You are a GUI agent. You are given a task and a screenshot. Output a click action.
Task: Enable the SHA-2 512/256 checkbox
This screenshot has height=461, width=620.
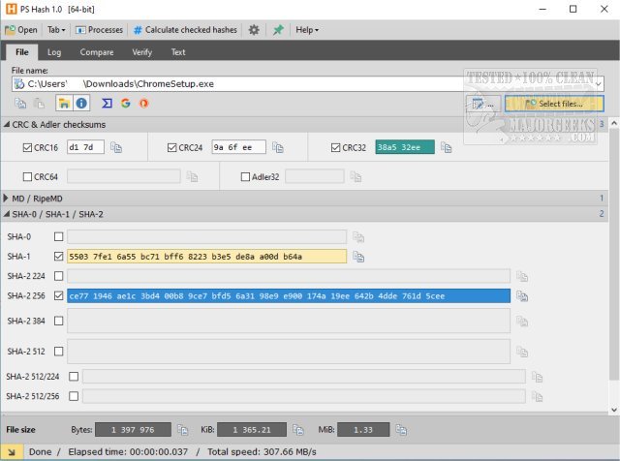click(74, 396)
